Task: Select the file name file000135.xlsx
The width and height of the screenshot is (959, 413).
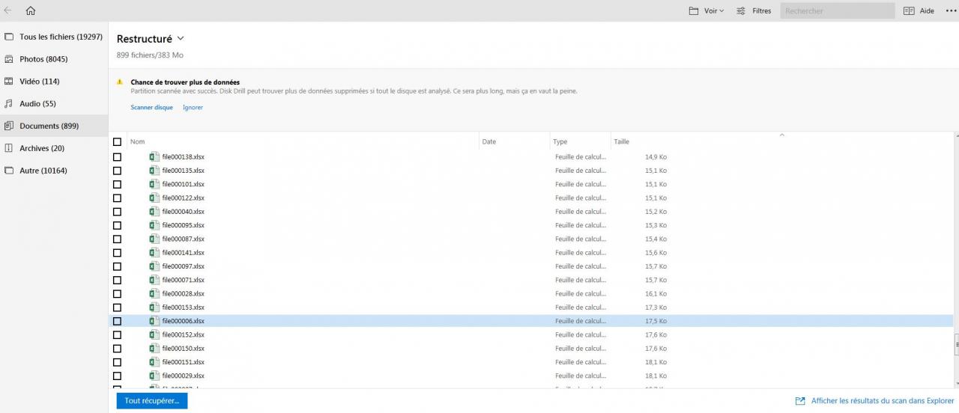Action: tap(184, 171)
